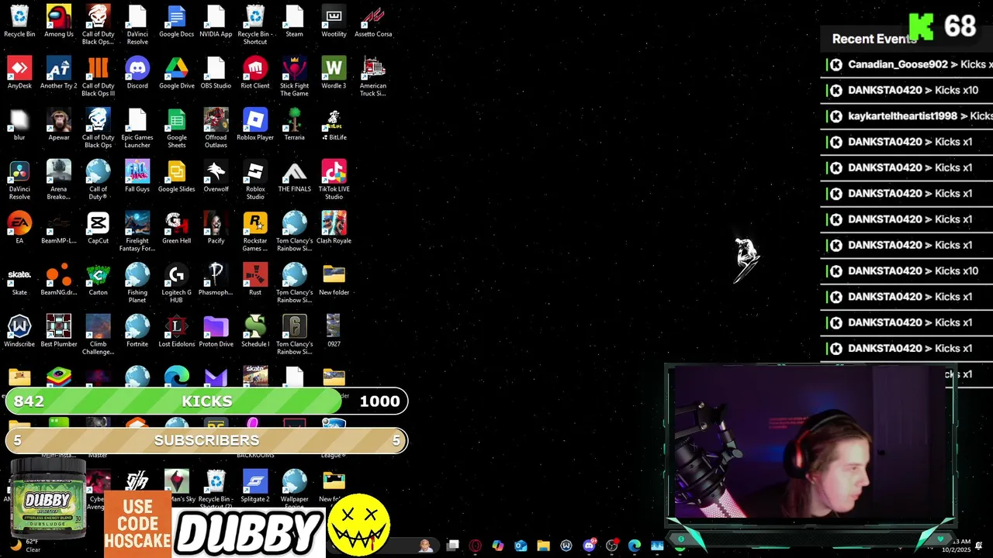Launch Google Docs from the desktop
The height and width of the screenshot is (558, 993).
click(x=176, y=21)
